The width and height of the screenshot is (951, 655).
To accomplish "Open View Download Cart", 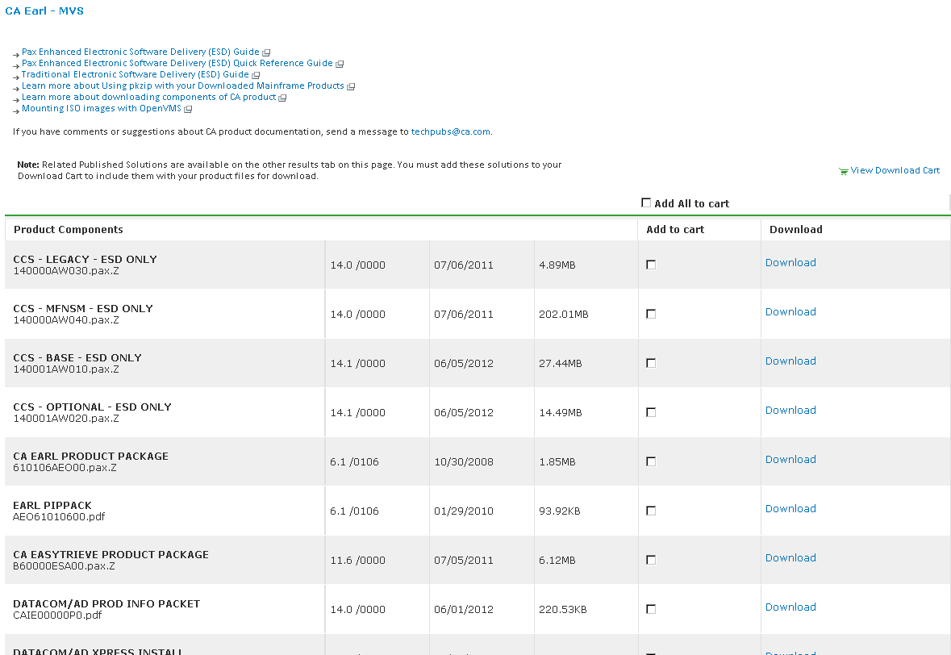I will pyautogui.click(x=894, y=170).
